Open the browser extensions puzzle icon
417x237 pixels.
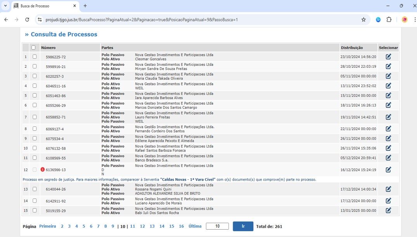click(x=389, y=20)
